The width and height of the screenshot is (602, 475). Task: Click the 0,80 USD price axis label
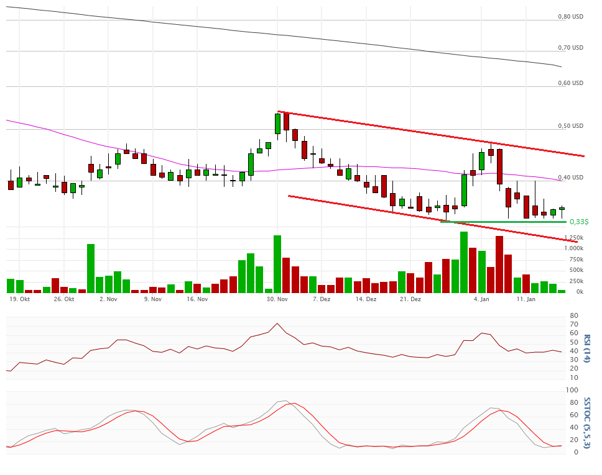[570, 17]
